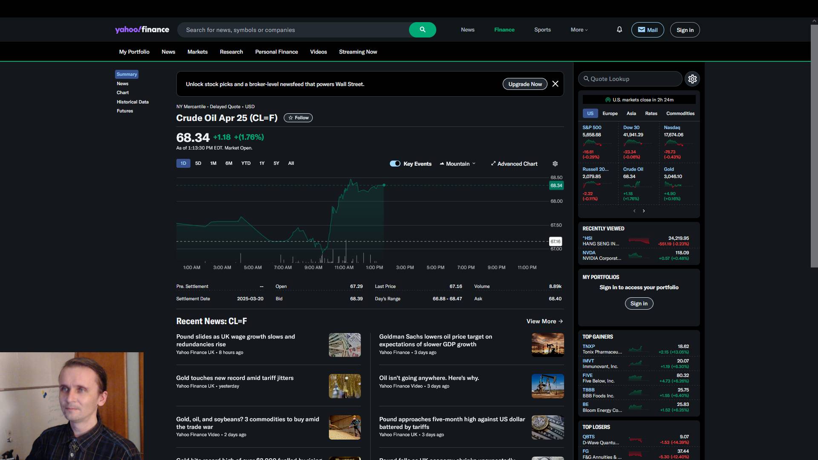Go to next market summary page arrow
This screenshot has height=460, width=818.
[644, 211]
